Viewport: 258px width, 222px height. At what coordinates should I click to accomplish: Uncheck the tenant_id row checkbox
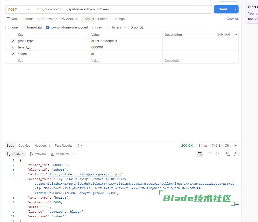[x=13, y=47]
